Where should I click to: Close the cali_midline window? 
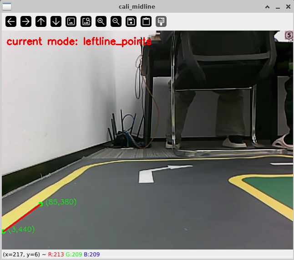point(287,6)
